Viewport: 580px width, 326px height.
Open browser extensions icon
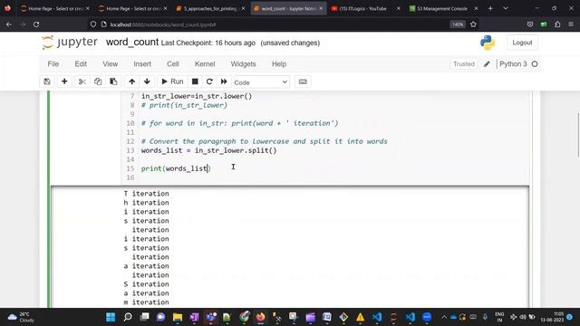click(557, 24)
